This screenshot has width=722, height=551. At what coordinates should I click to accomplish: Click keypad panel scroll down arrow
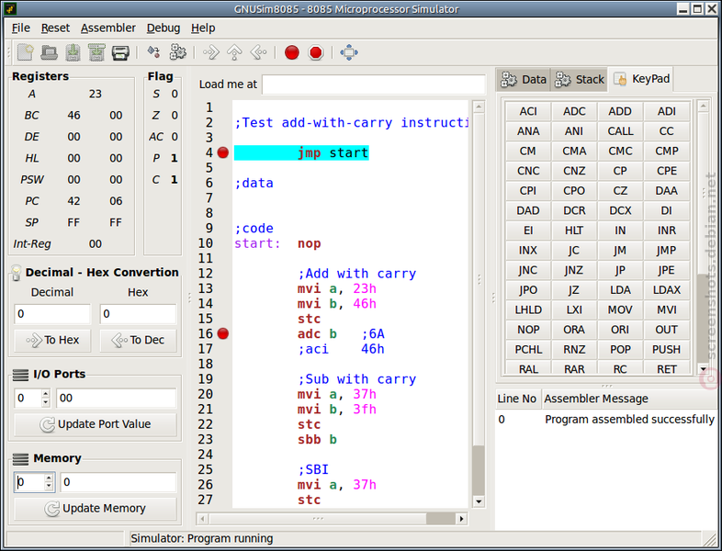703,369
